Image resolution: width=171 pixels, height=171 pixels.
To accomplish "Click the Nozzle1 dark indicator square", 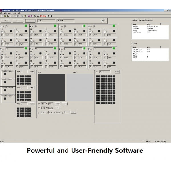I will point(5,74).
